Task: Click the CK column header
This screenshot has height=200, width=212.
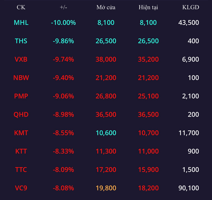Action: [21, 7]
